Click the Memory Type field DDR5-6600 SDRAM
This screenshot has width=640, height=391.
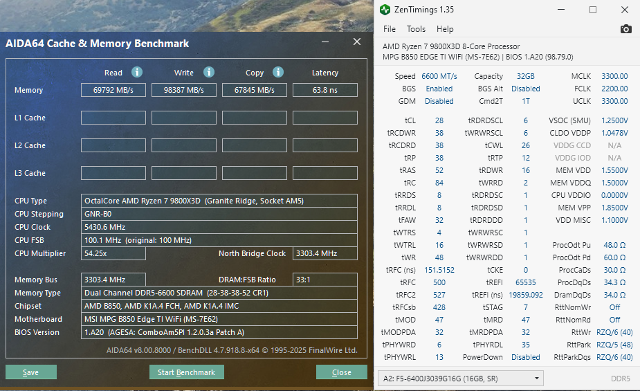click(x=219, y=293)
